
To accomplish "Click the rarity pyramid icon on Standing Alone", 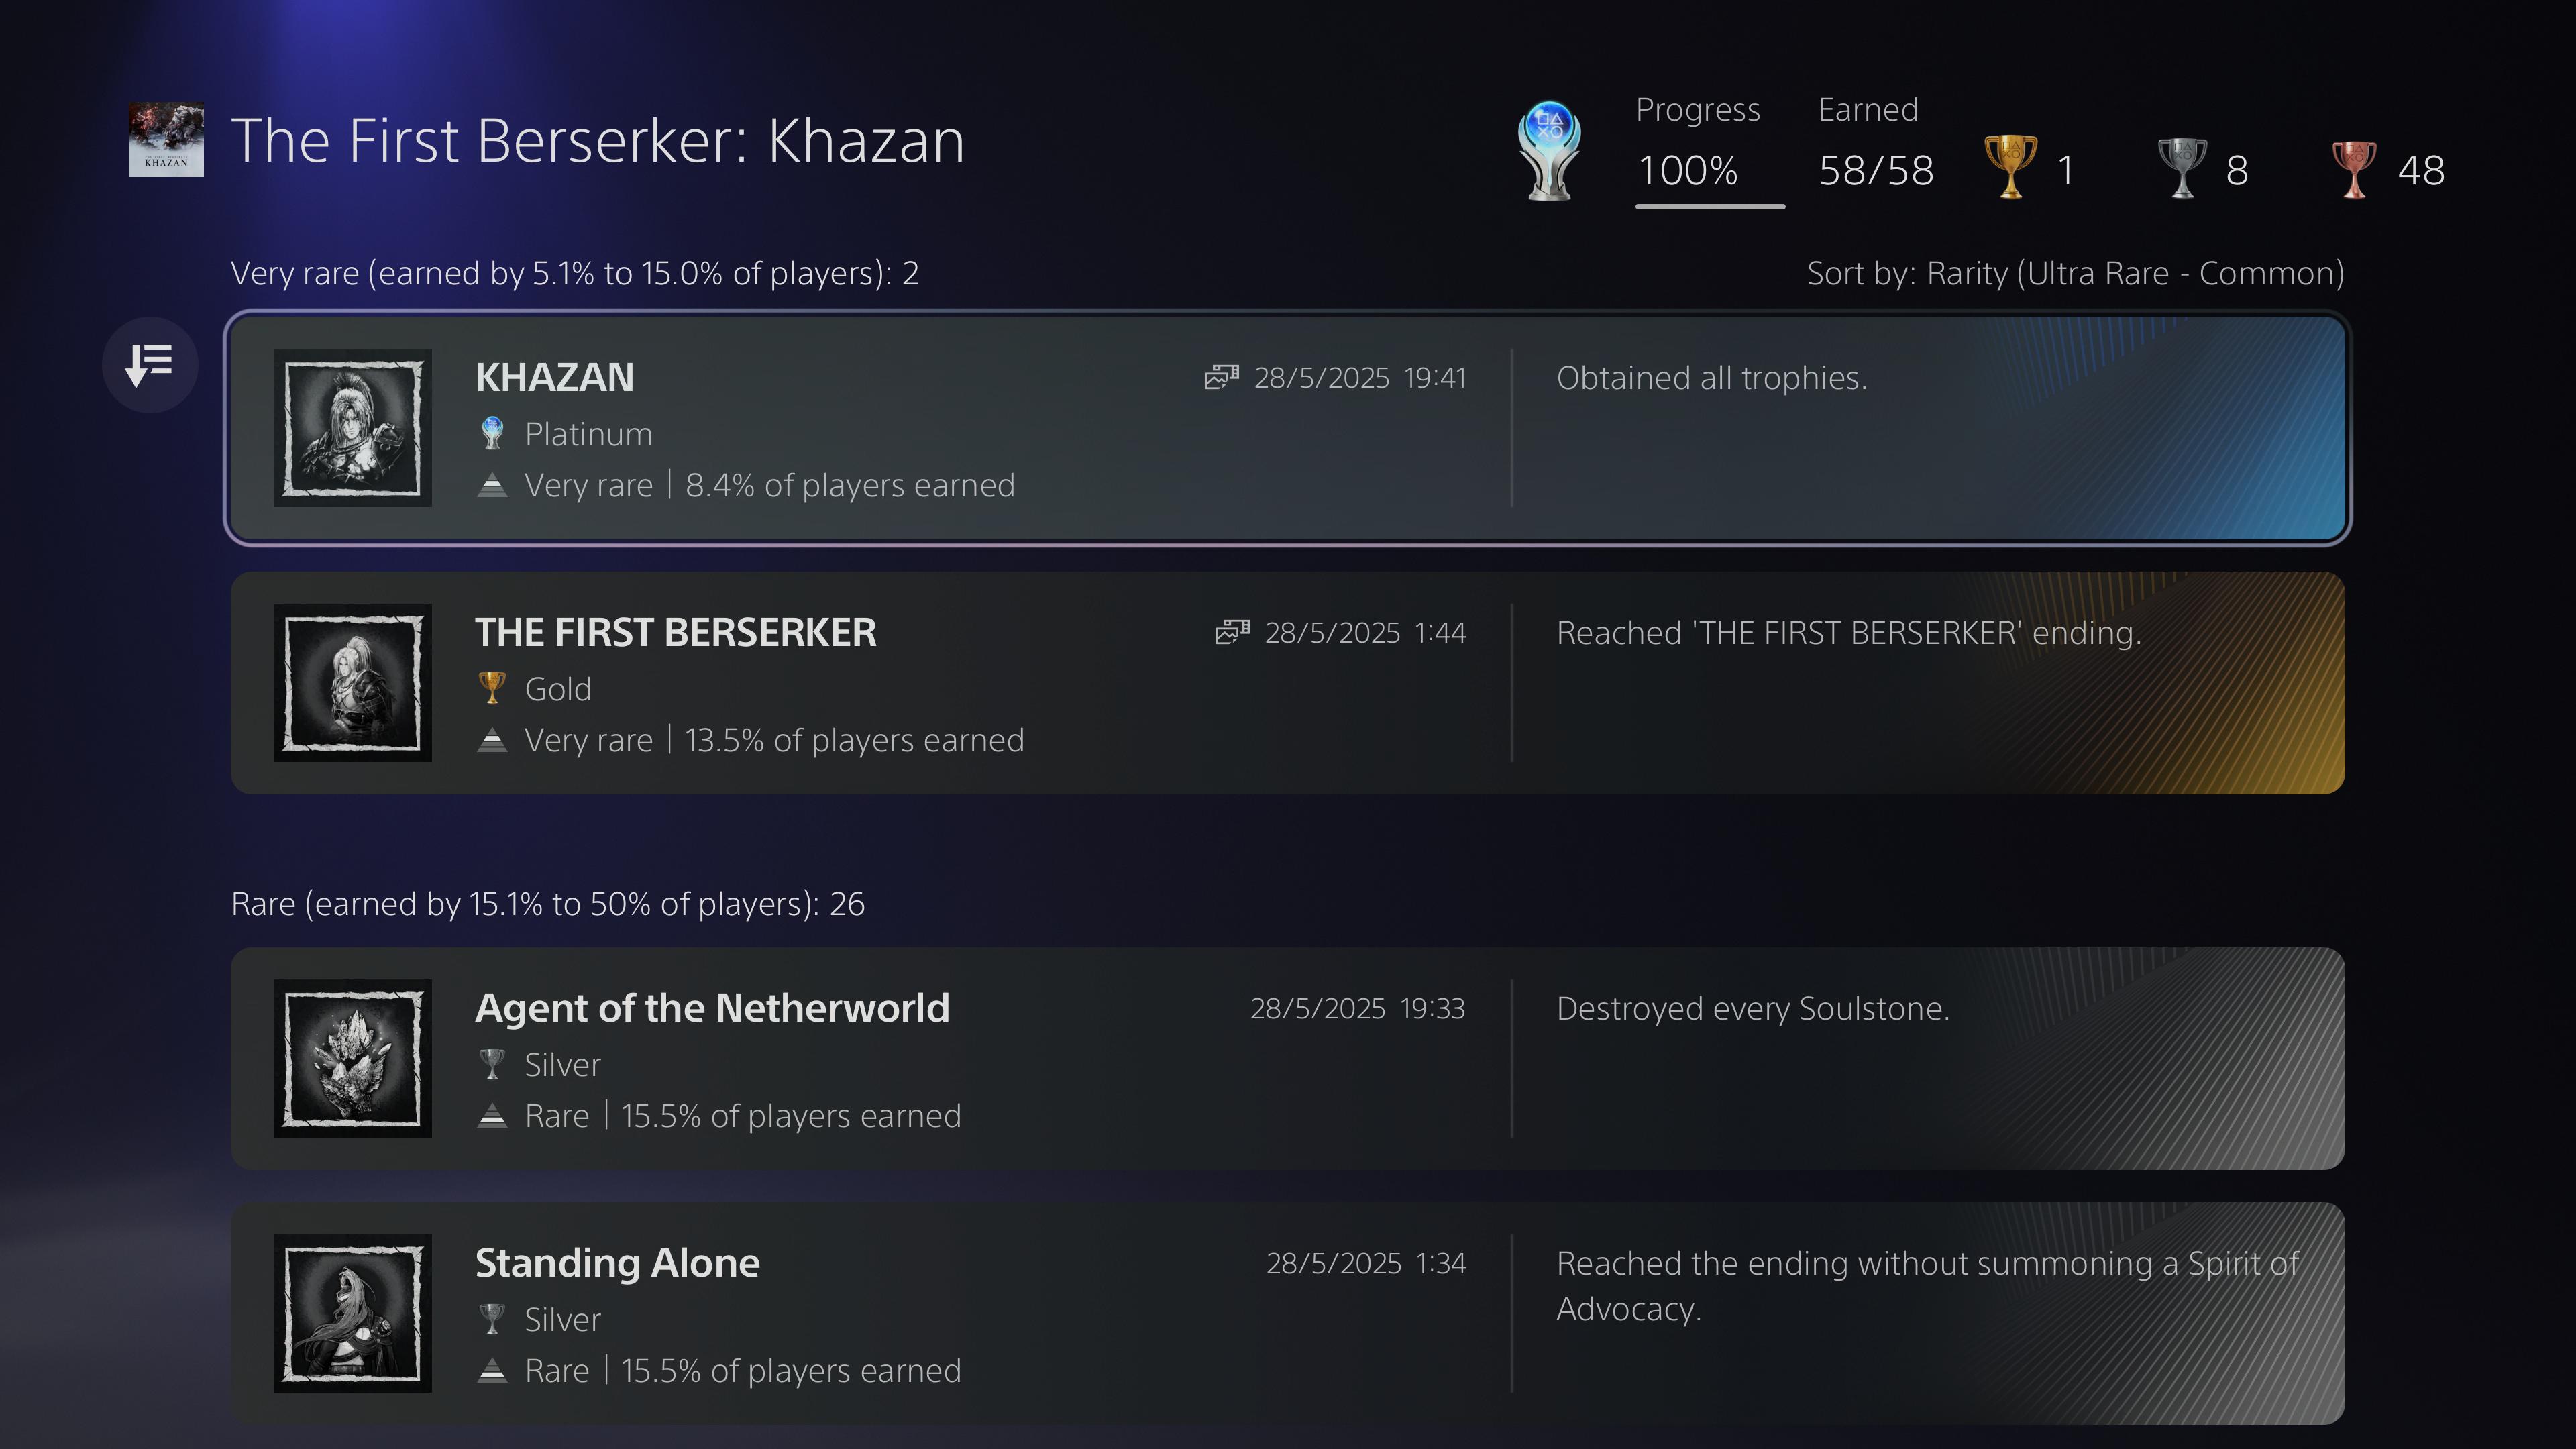I will pos(492,1370).
